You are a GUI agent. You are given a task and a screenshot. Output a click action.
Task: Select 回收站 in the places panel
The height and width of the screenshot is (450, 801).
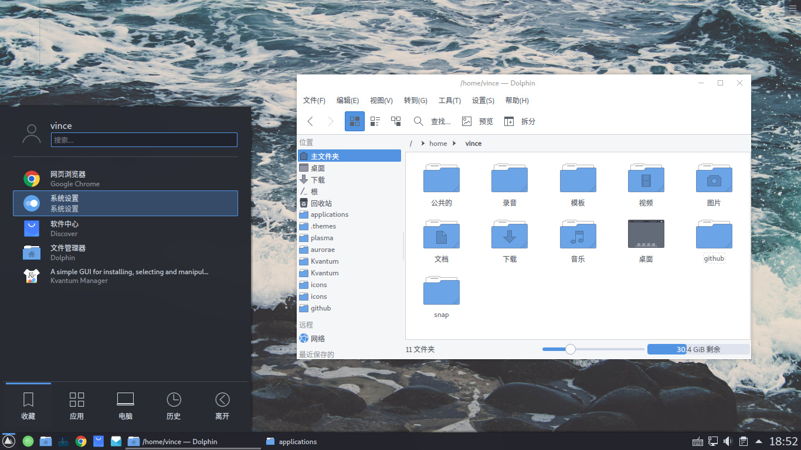pos(321,203)
